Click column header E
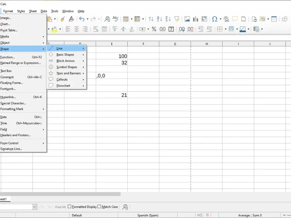291x218 pixels. click(x=112, y=44)
